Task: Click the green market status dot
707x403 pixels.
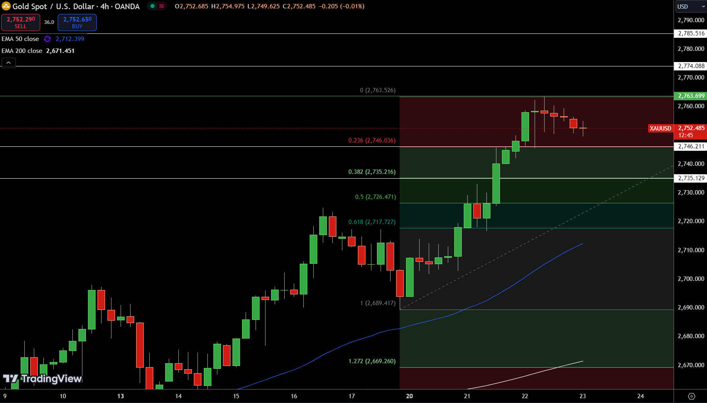Action: pyautogui.click(x=152, y=6)
